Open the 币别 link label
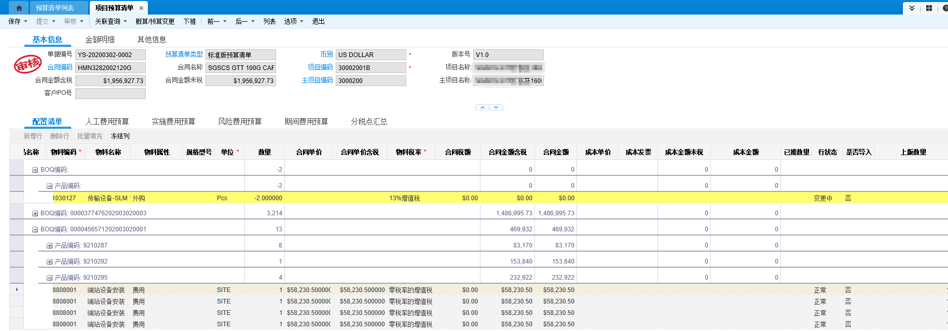Image resolution: width=948 pixels, height=331 pixels. click(x=326, y=54)
